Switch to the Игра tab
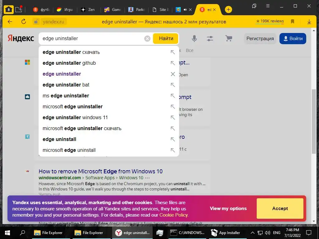 coord(65,10)
